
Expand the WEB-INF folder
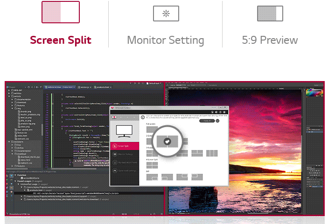[9, 90]
